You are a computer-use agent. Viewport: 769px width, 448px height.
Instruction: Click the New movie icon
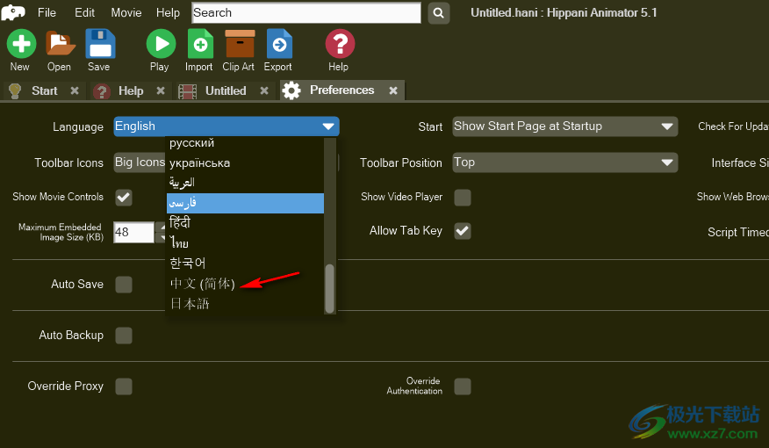coord(20,44)
